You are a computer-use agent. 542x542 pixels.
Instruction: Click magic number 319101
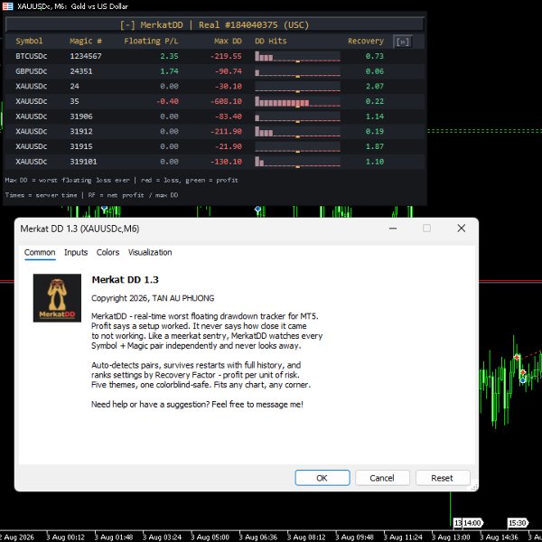83,162
